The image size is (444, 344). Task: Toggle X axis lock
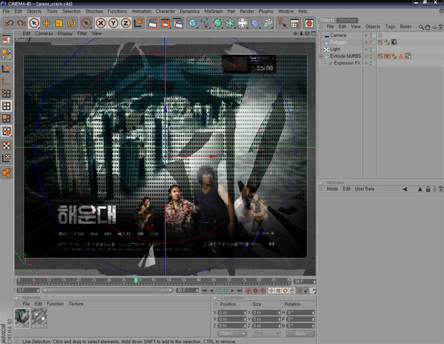[100, 23]
